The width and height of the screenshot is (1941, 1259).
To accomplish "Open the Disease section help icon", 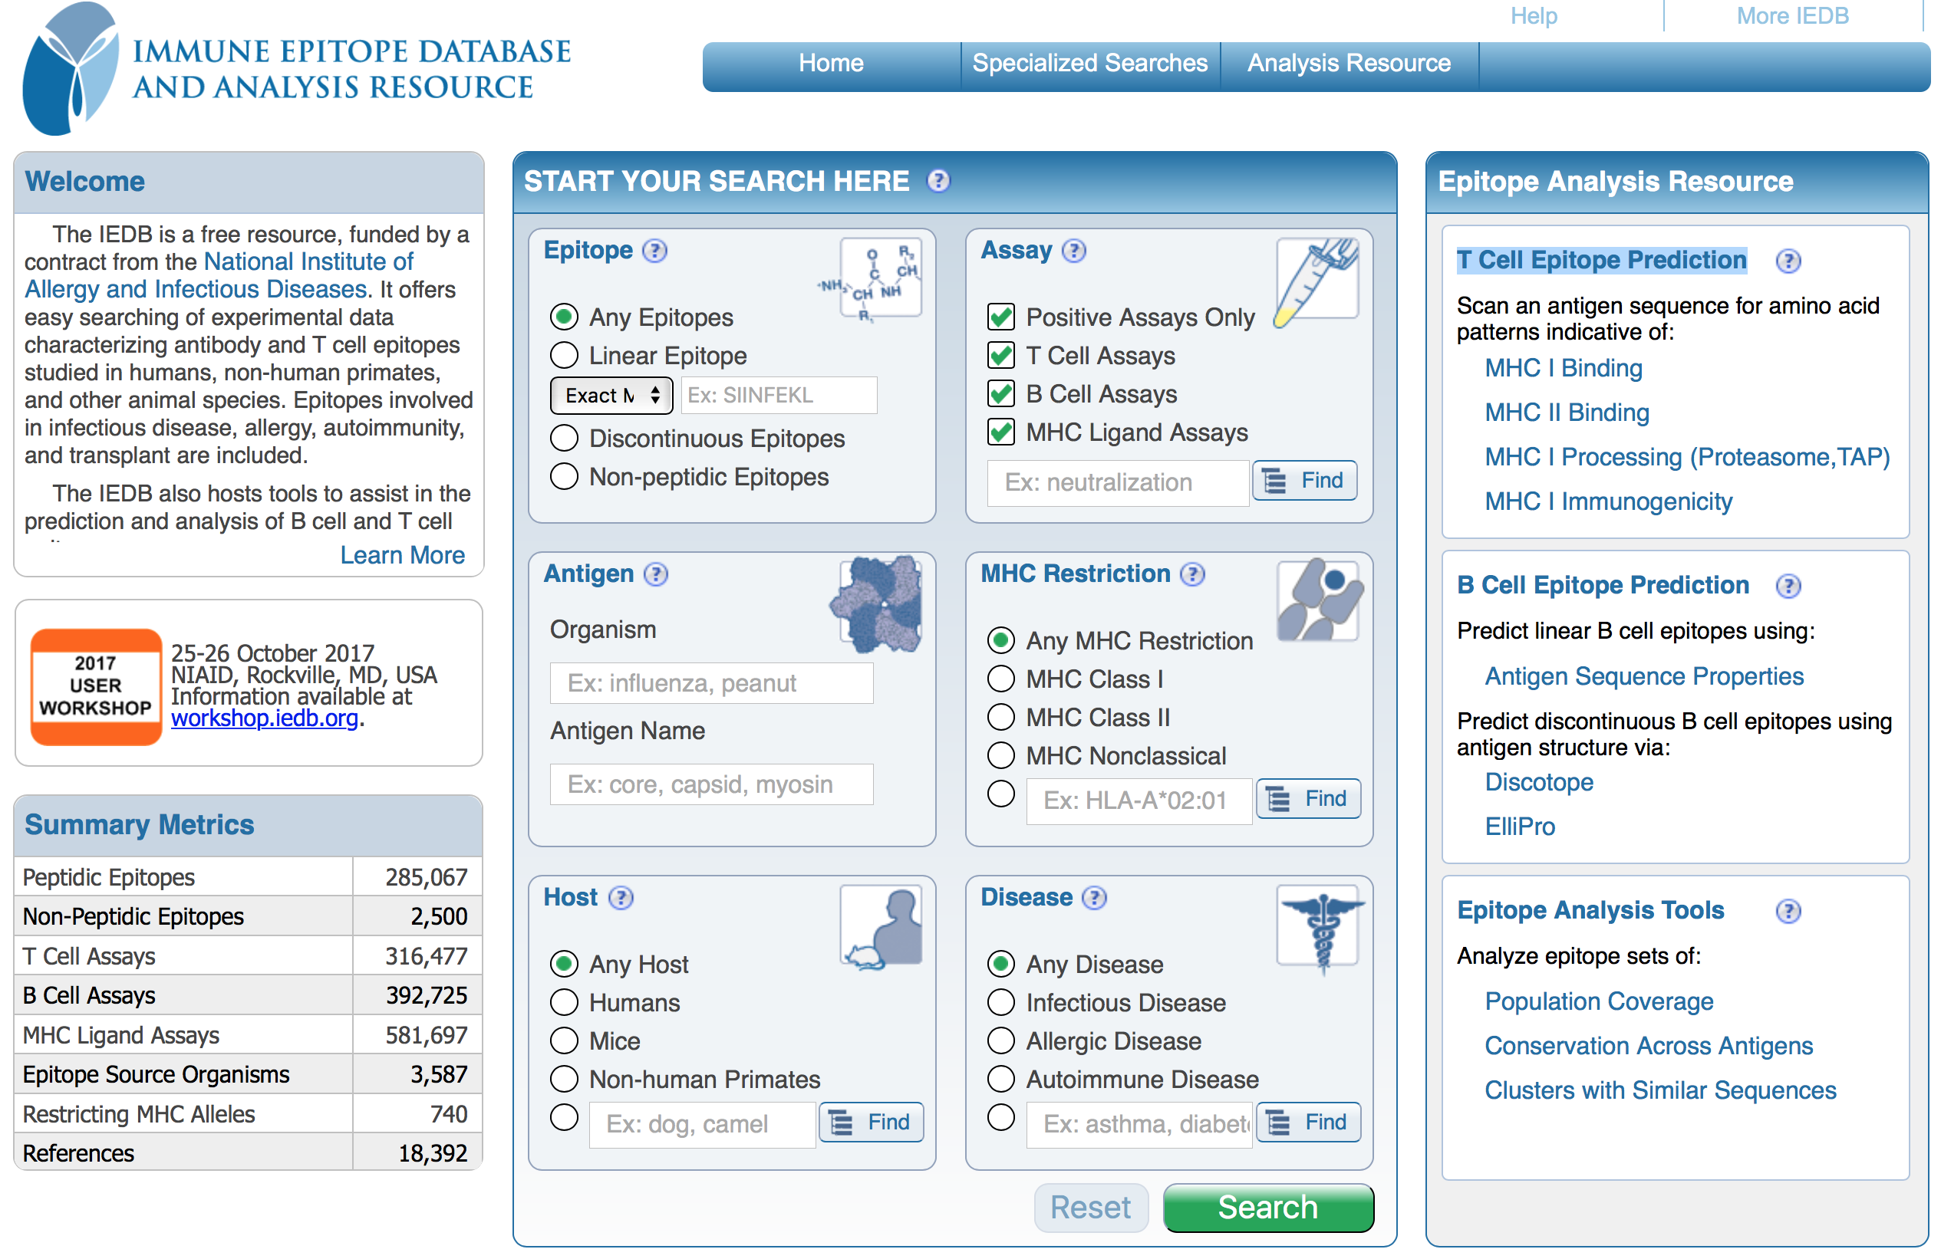I will 1094,898.
